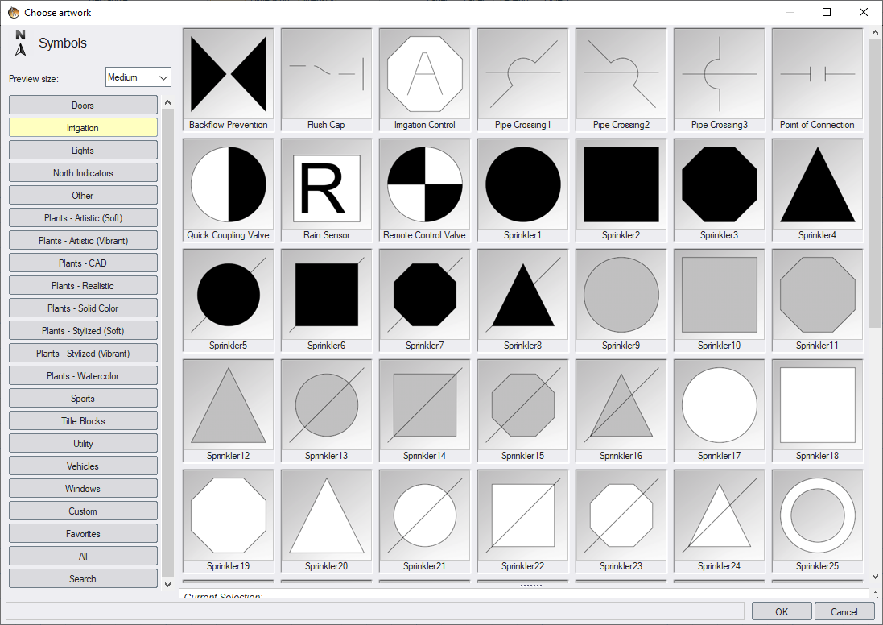883x625 pixels.
Task: Select the Pipe Crossing2 symbol
Action: point(621,80)
